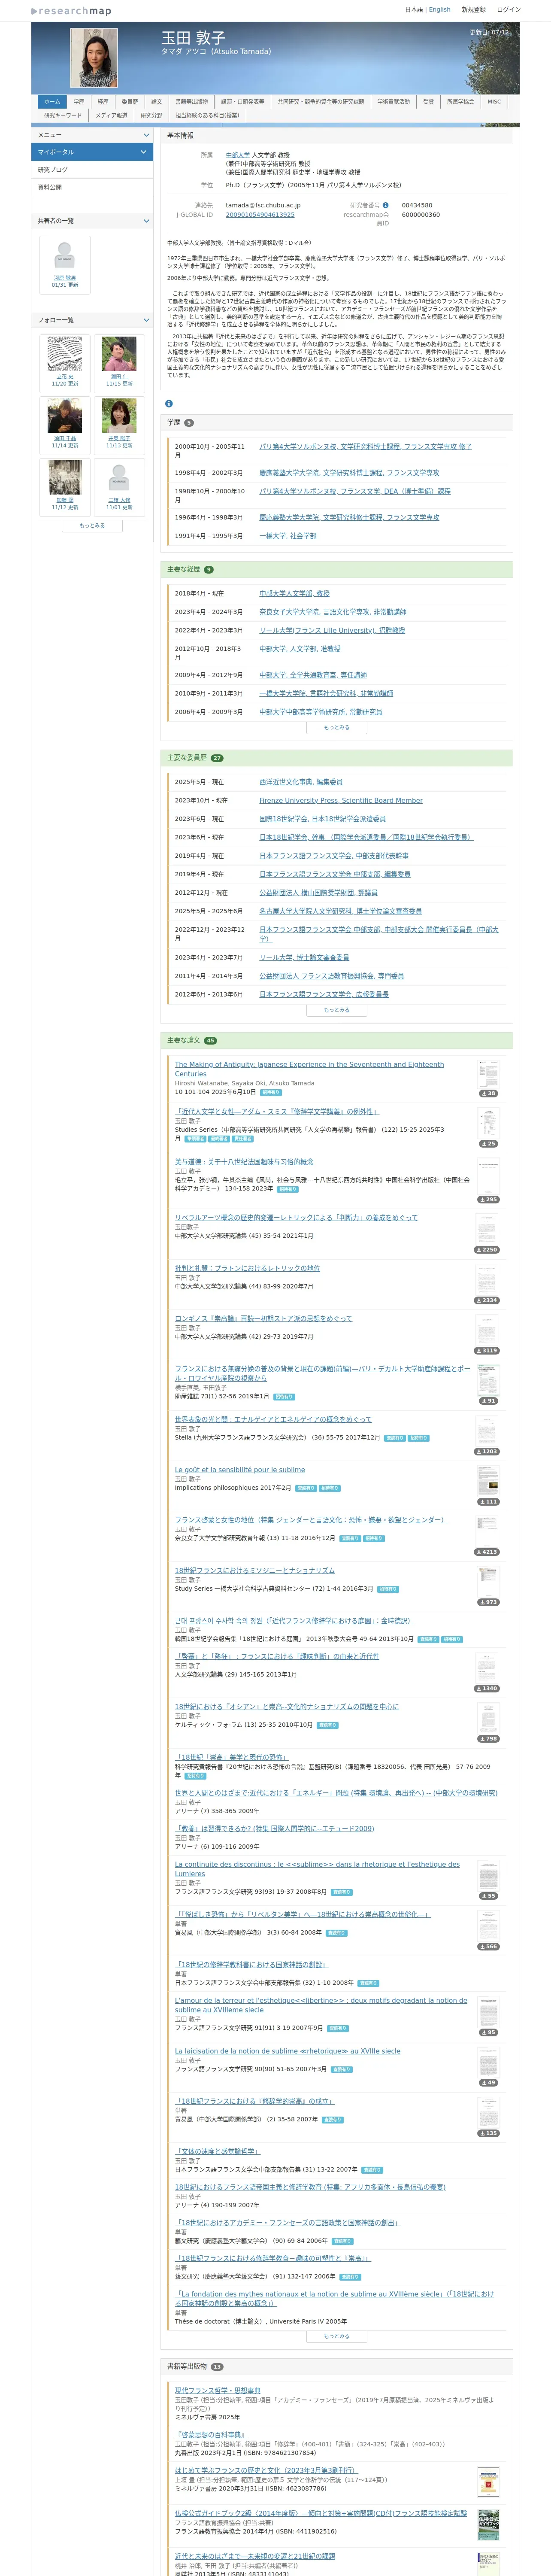Switch to 学歴 tab
551x2576 pixels.
tap(79, 102)
